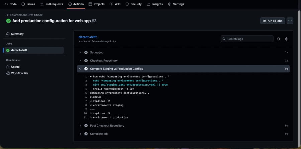Click the "shell: /usr/bin/bash -e {0}" line

113,89
